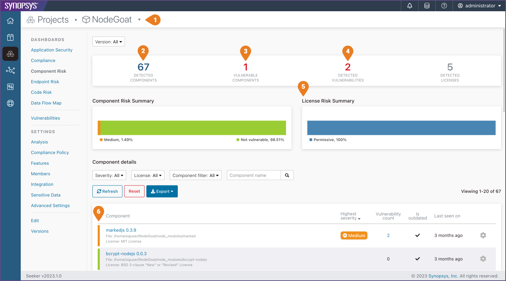Image resolution: width=506 pixels, height=281 pixels.
Task: Open the administrator user menu
Action: tap(479, 6)
